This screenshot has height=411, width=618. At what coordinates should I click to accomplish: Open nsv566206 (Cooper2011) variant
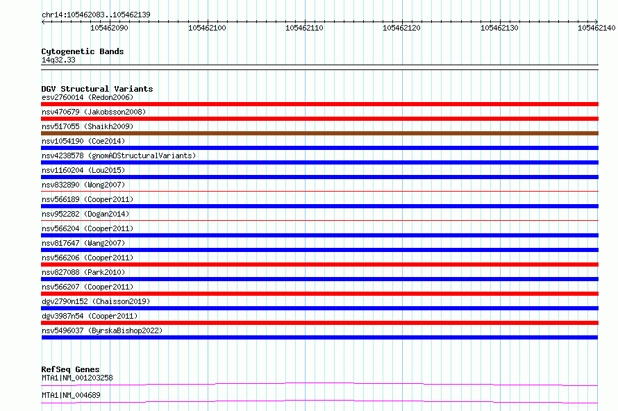click(x=87, y=258)
